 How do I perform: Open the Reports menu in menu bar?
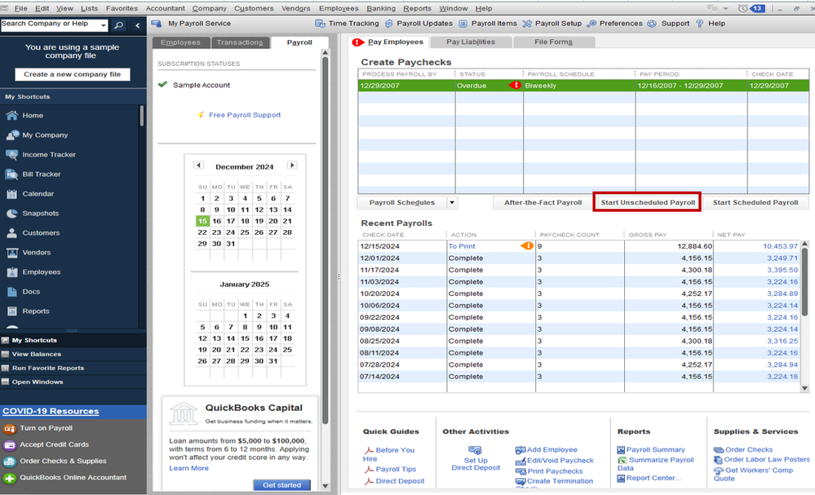pos(417,8)
